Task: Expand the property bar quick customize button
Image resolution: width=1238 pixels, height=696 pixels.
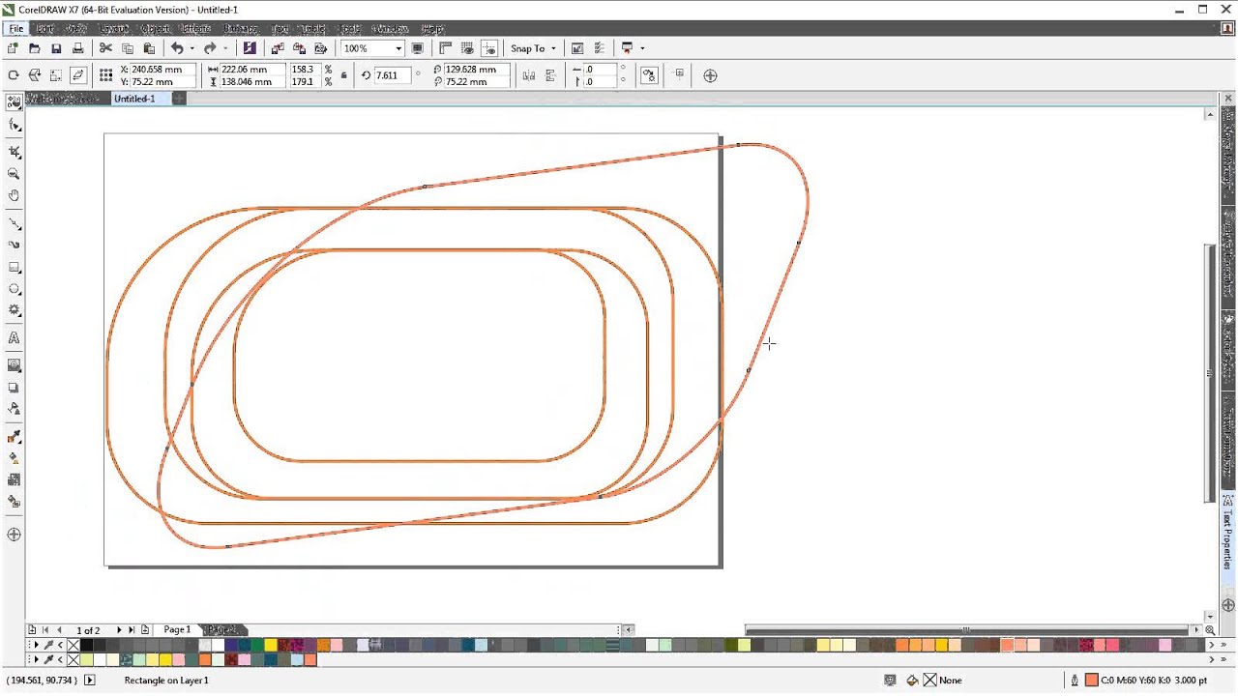Action: (x=710, y=75)
